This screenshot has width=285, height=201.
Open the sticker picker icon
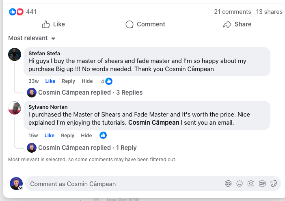[x=274, y=184]
